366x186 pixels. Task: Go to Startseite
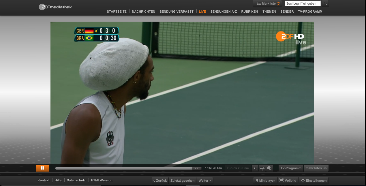coord(117,12)
